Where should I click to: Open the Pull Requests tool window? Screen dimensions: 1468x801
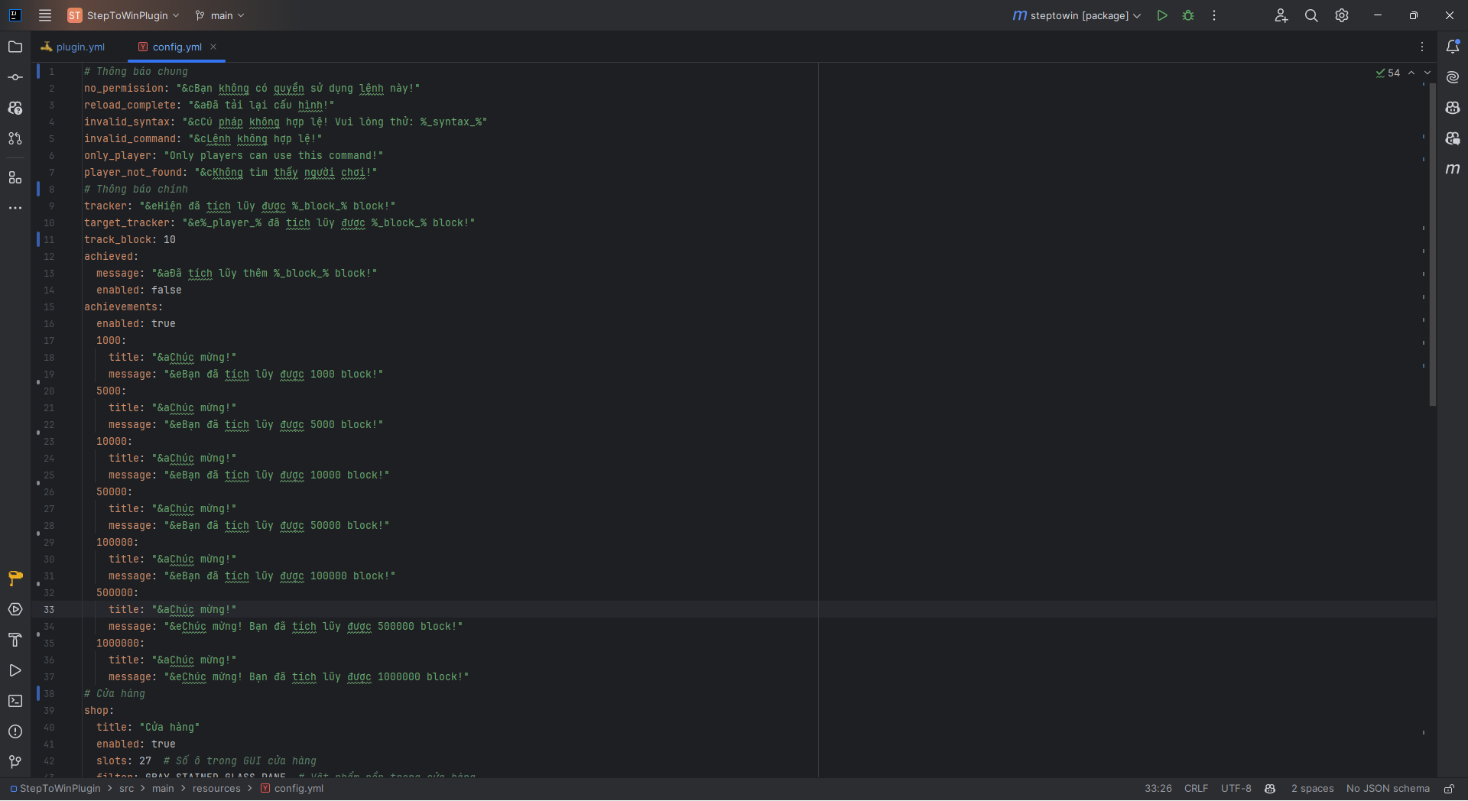(x=15, y=138)
